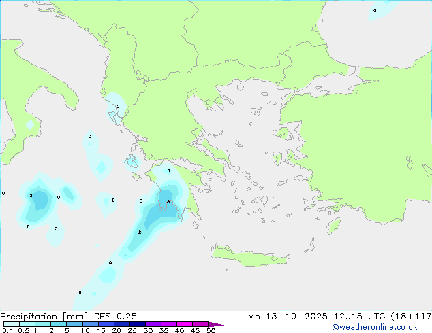
Task: Click legend label '40'
Action: 179,330
